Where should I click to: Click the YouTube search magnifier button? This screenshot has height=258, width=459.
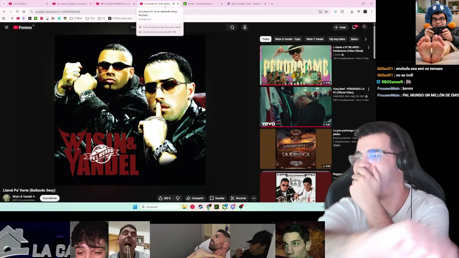pos(232,27)
